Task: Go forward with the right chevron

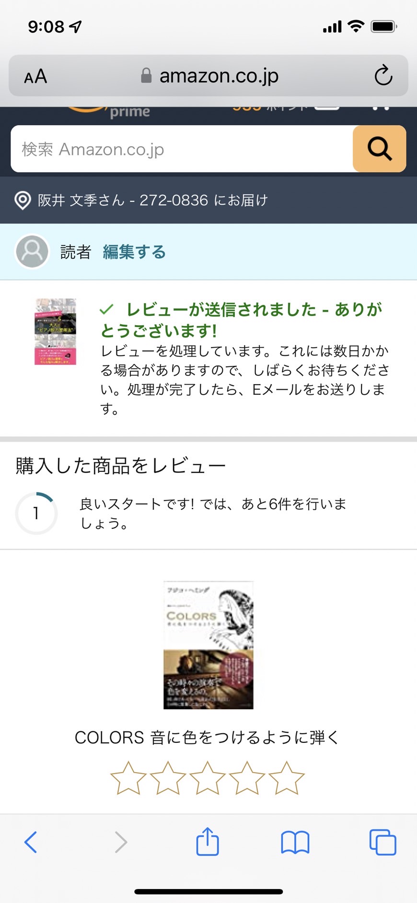Action: coord(121,842)
